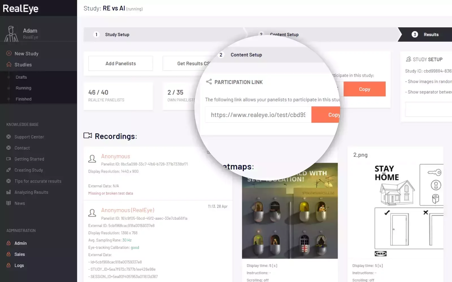Click the Admin lock icon

(x=9, y=243)
